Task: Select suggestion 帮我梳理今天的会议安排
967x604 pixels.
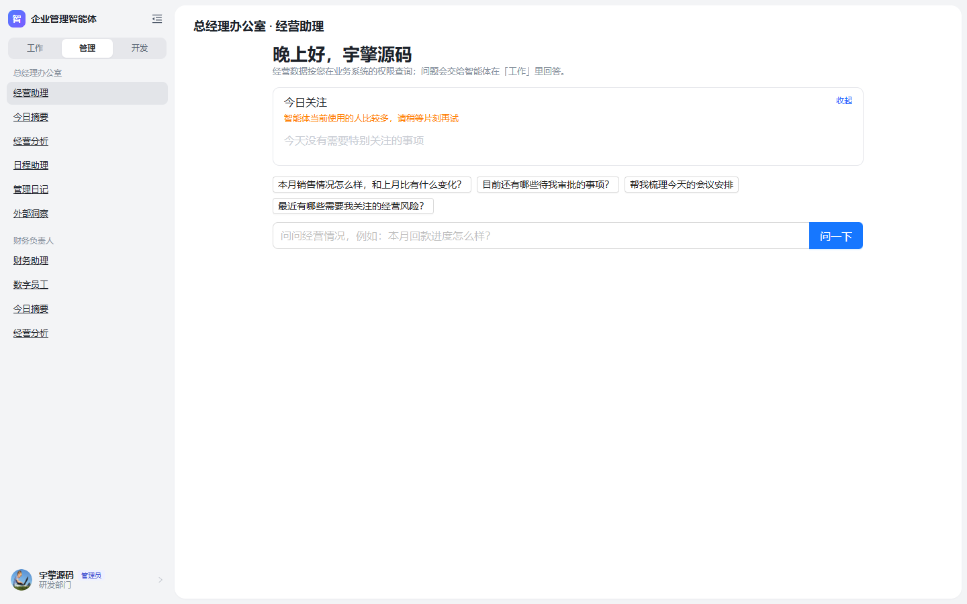Action: click(682, 185)
